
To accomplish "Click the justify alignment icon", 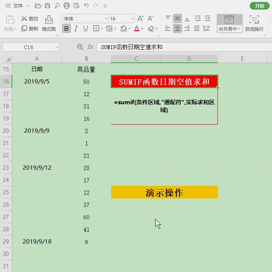I will click(x=197, y=28).
